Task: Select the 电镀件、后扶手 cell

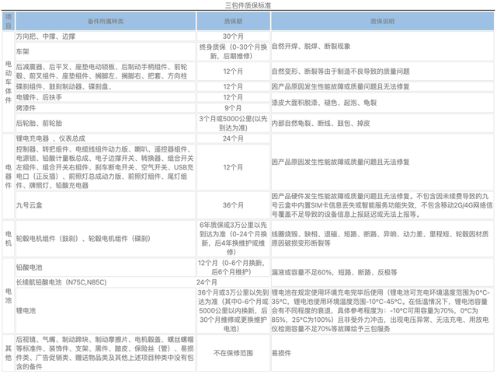Action: coord(106,97)
